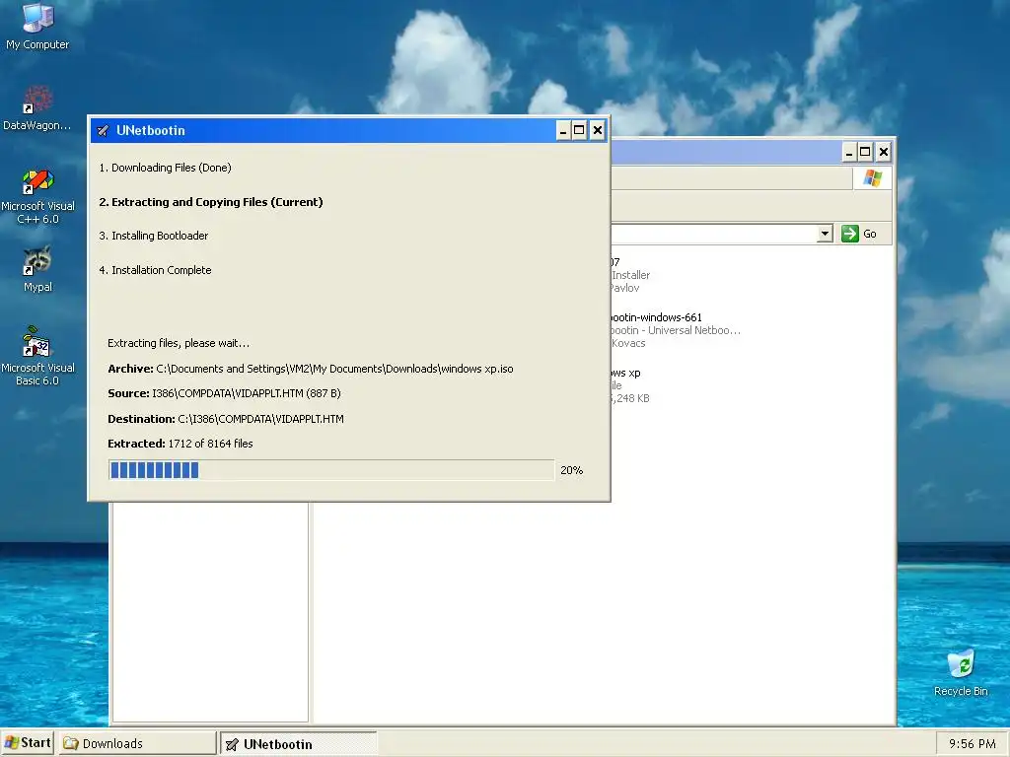
Task: Close the UNetbootin window
Action: pos(597,131)
